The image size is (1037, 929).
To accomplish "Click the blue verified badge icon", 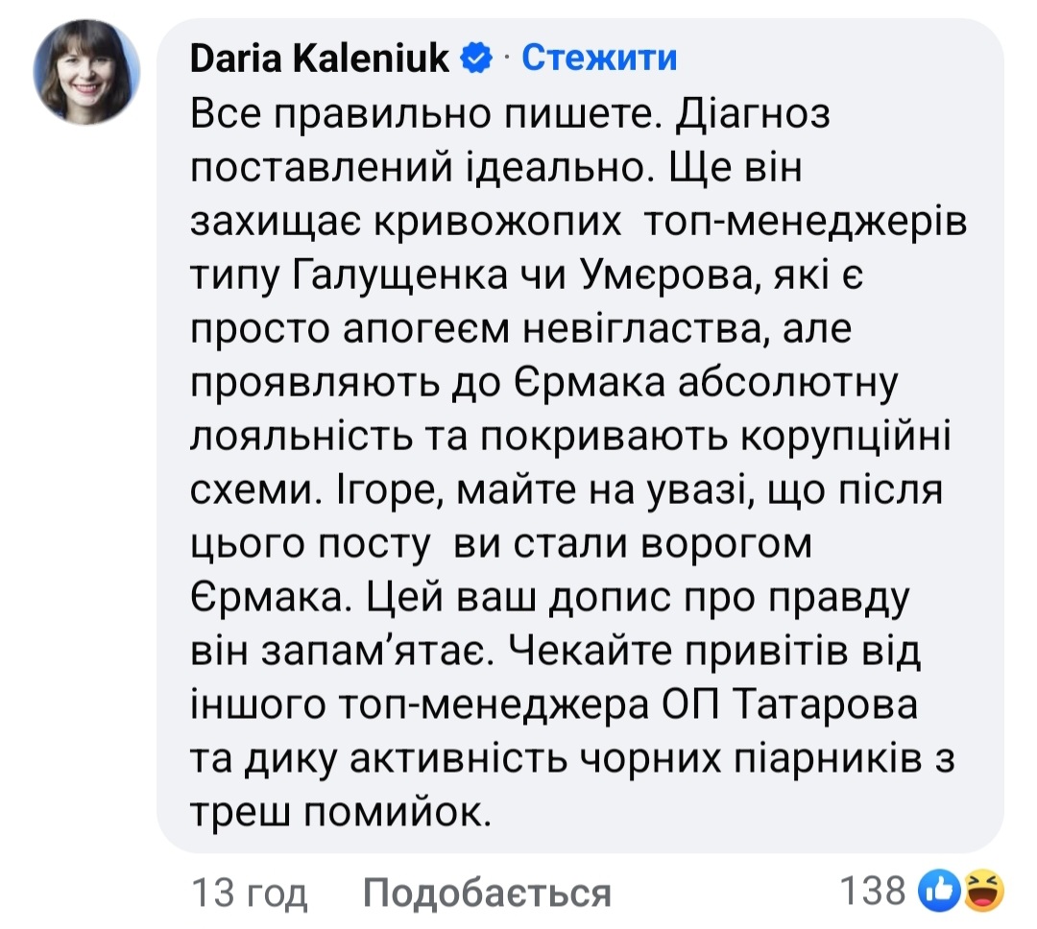I will click(x=476, y=59).
